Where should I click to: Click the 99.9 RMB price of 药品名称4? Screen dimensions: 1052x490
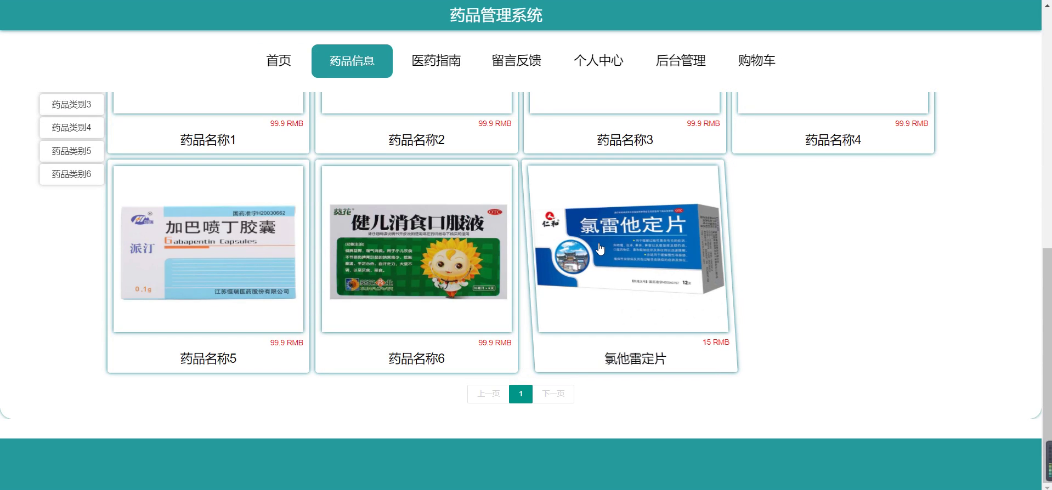point(912,123)
